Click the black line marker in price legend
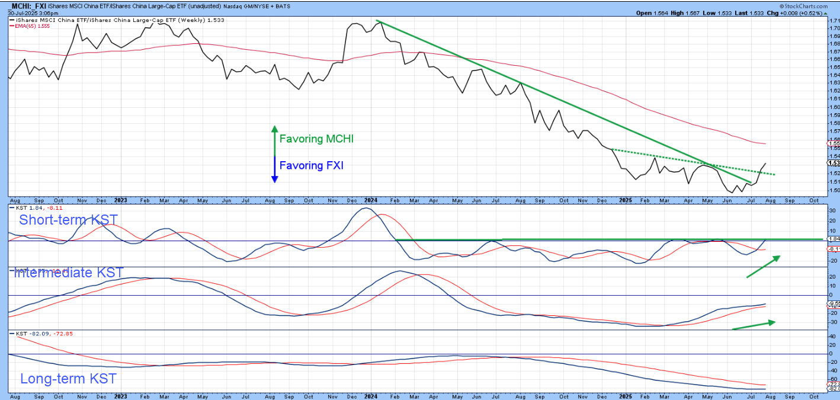840x400 pixels. 11,20
